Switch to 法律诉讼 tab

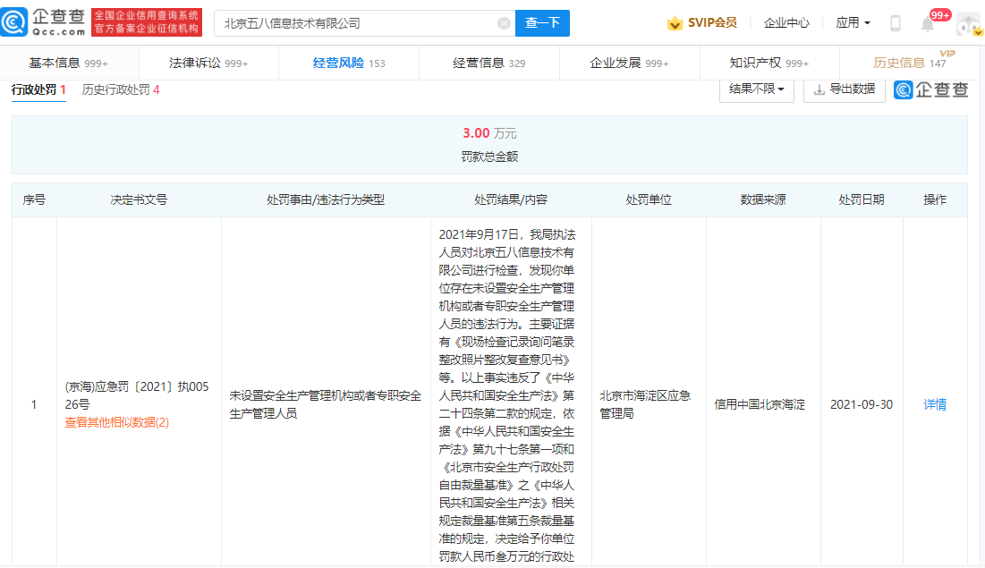click(x=208, y=63)
